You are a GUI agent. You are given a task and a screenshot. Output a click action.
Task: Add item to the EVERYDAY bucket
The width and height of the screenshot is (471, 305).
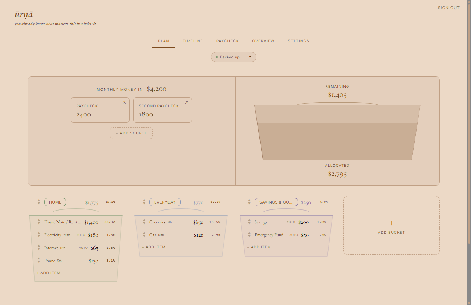154,247
